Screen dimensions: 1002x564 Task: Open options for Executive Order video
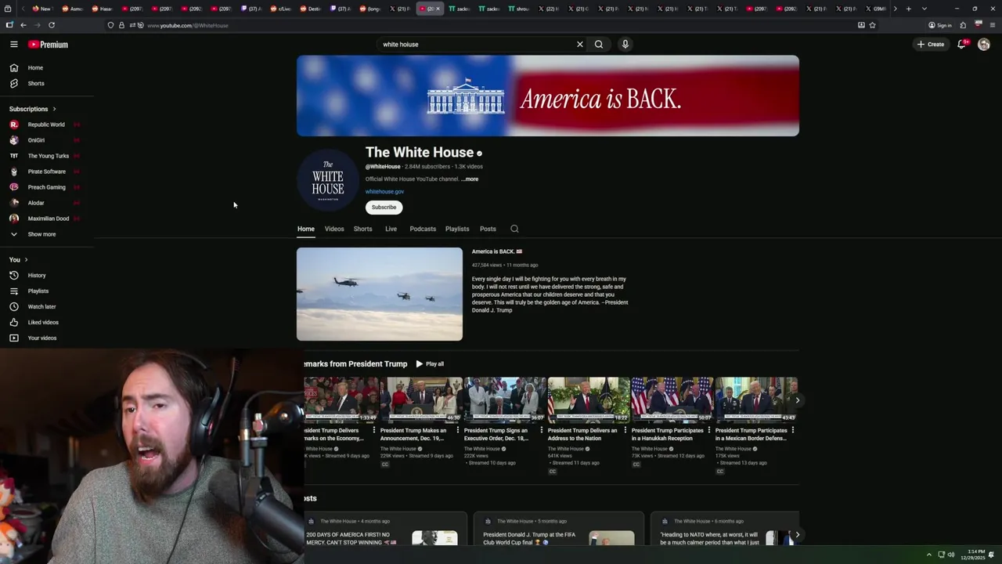(542, 430)
